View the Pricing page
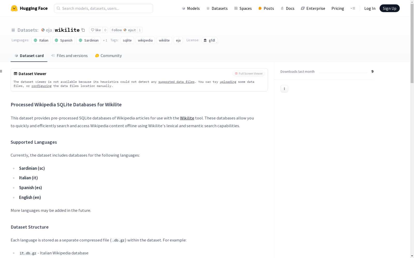 338,8
